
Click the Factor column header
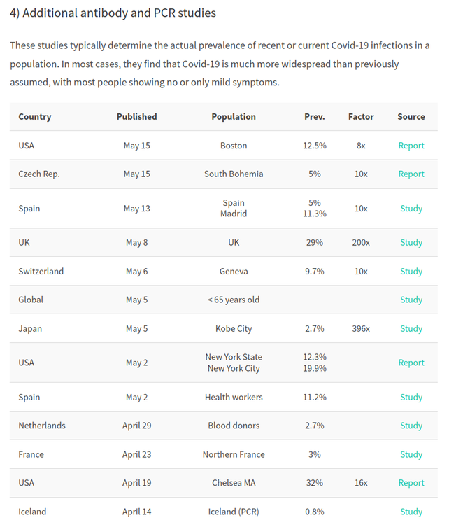pos(361,116)
